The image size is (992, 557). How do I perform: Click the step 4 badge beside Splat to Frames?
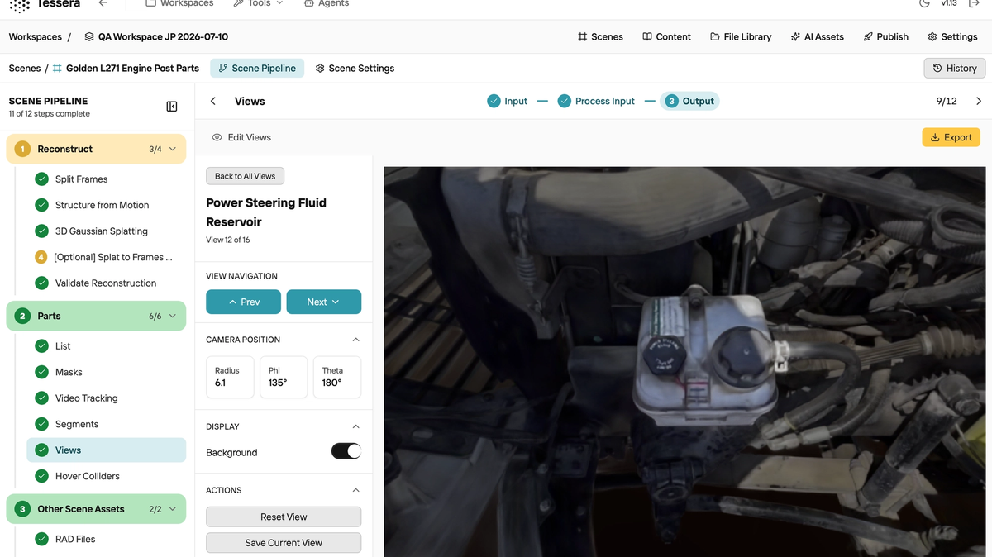point(41,257)
